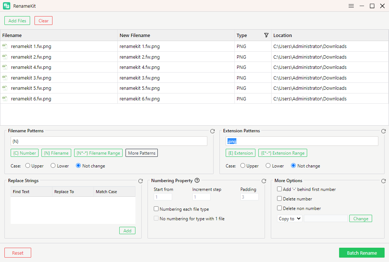Click file icon of renamekit 4.fw.png
389x262 pixels.
point(5,67)
